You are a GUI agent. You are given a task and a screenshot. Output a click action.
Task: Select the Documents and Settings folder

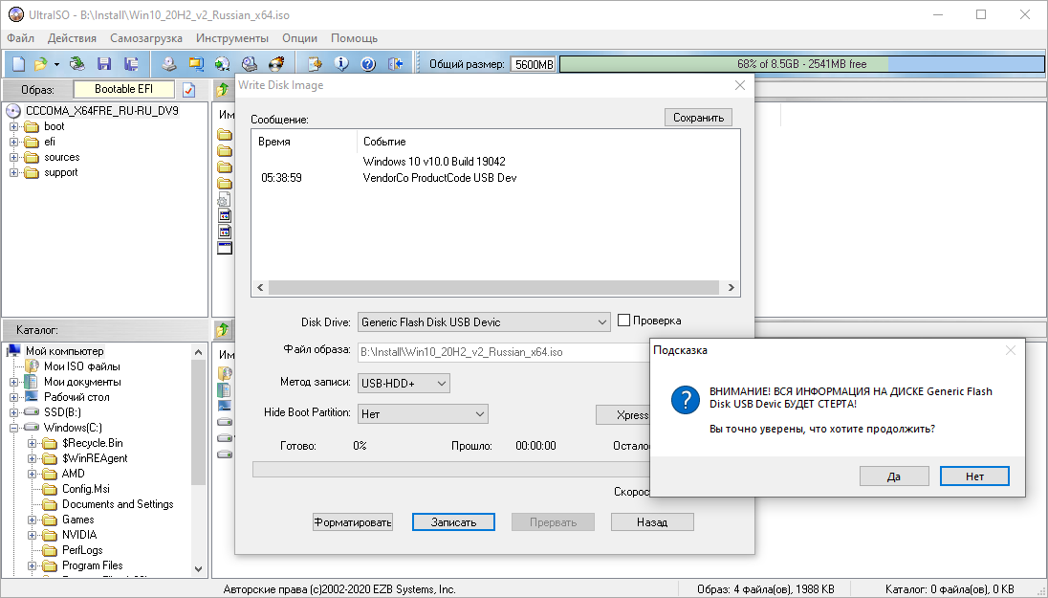click(118, 504)
